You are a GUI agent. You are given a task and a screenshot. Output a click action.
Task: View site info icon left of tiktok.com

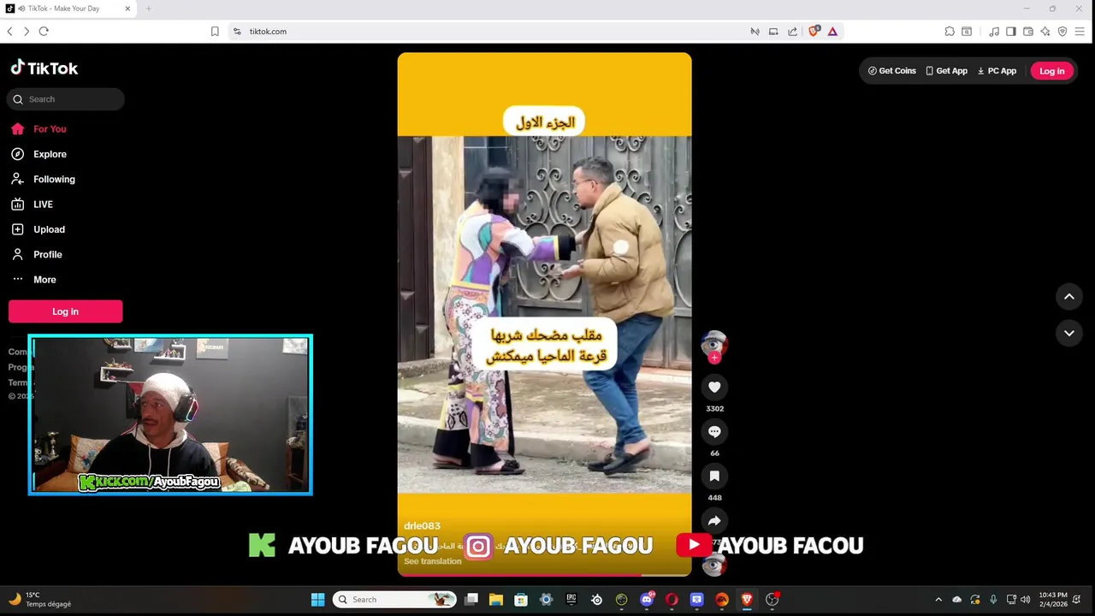(x=237, y=32)
